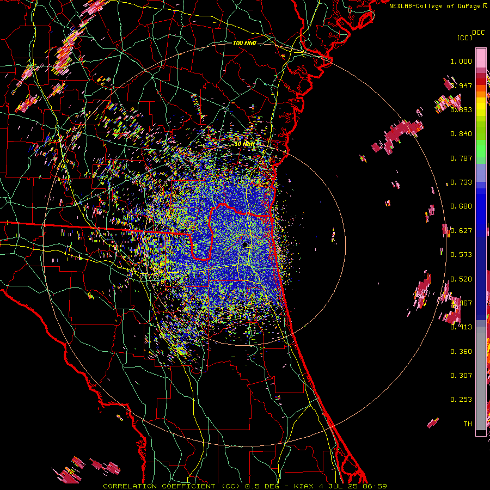Click the KJAX radar site center dot

[x=245, y=244]
